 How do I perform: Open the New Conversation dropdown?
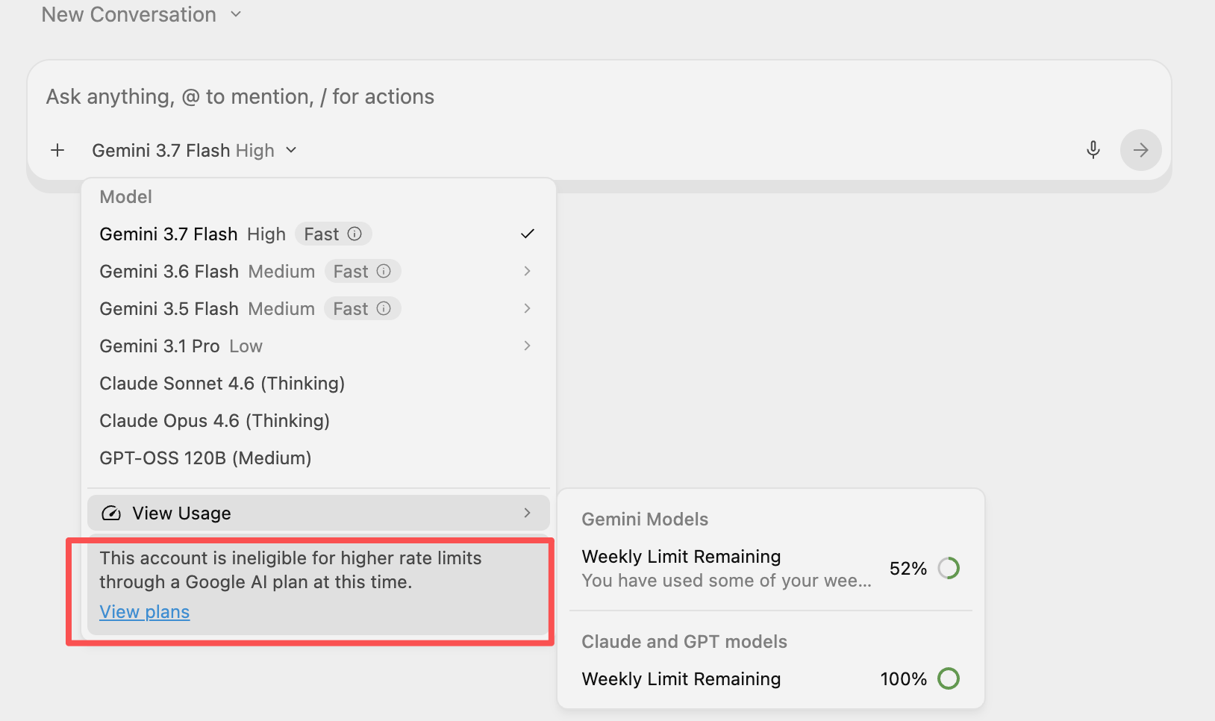tap(142, 14)
